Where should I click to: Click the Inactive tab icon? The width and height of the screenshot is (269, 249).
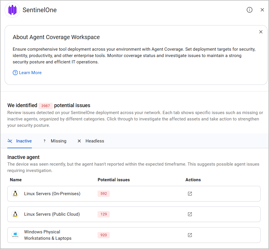[10, 141]
